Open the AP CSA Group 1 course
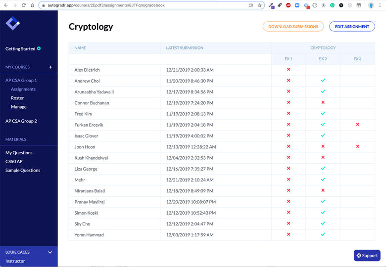This screenshot has height=267, width=386. (x=21, y=81)
